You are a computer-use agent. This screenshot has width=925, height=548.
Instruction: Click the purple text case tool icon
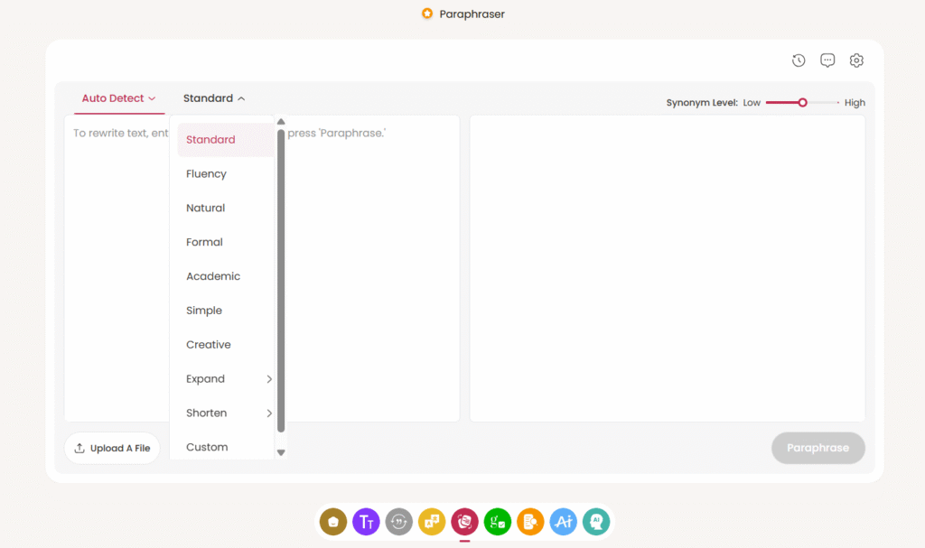[x=366, y=521]
